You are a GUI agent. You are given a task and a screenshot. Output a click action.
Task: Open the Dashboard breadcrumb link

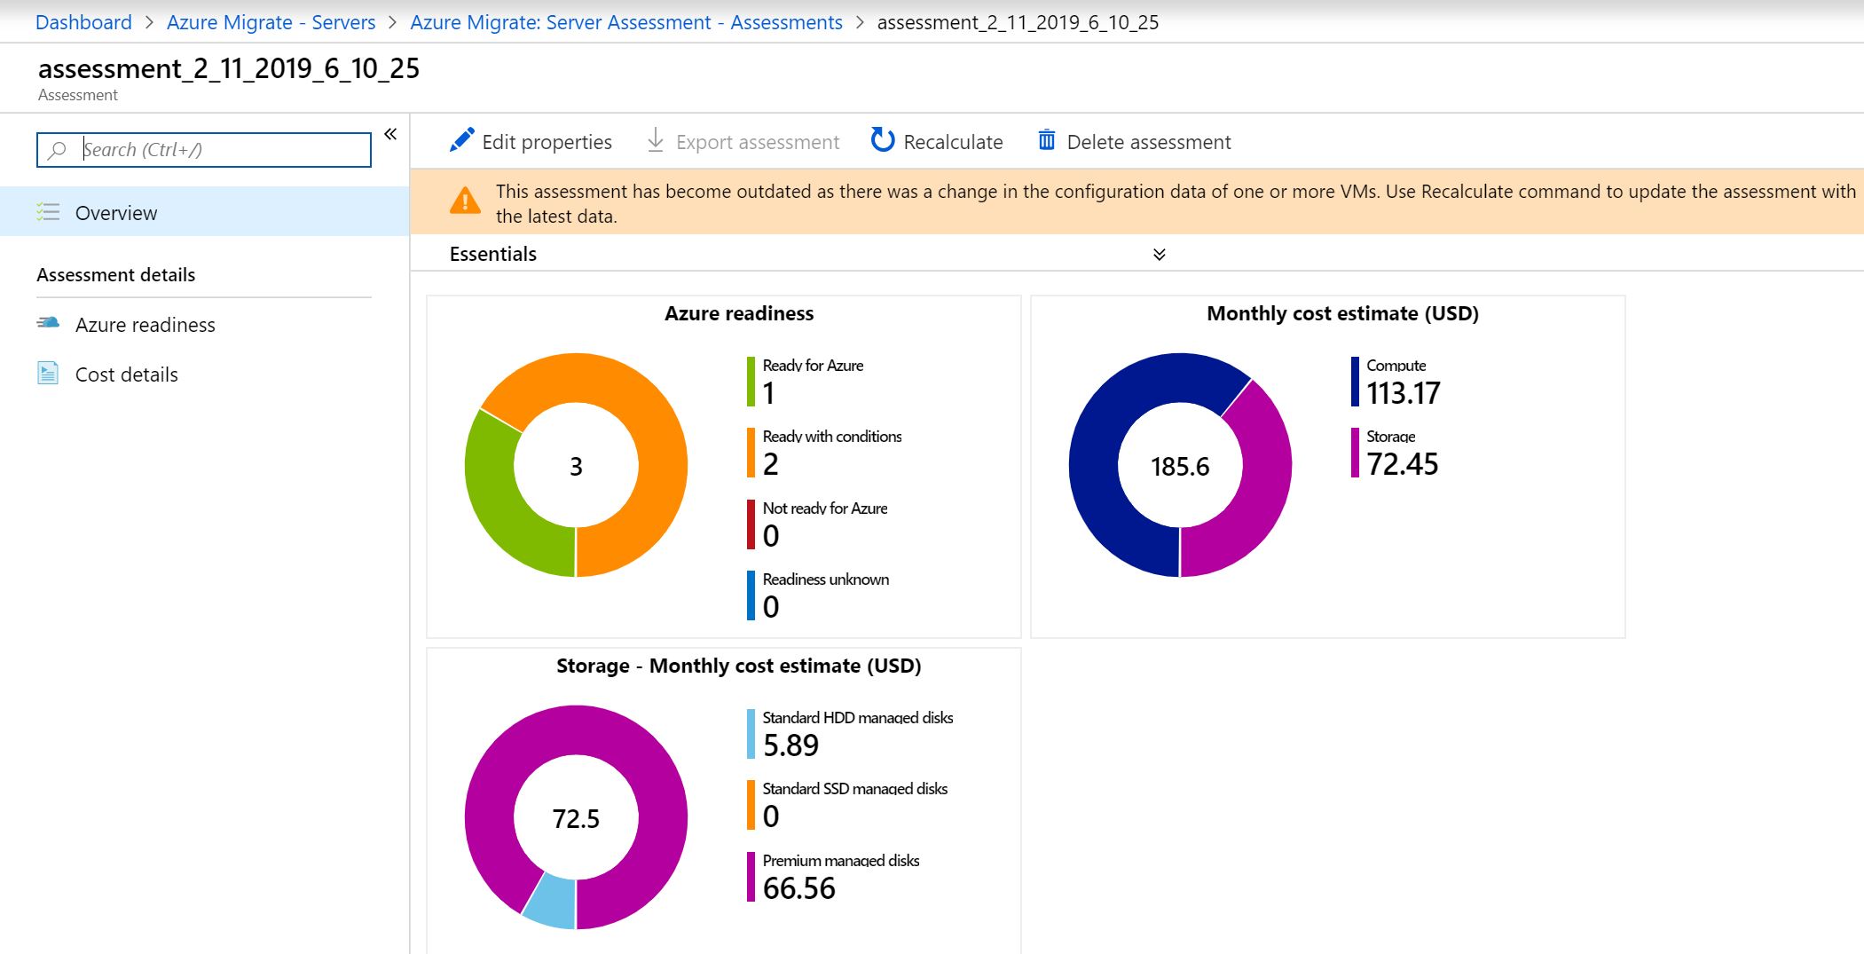point(83,22)
